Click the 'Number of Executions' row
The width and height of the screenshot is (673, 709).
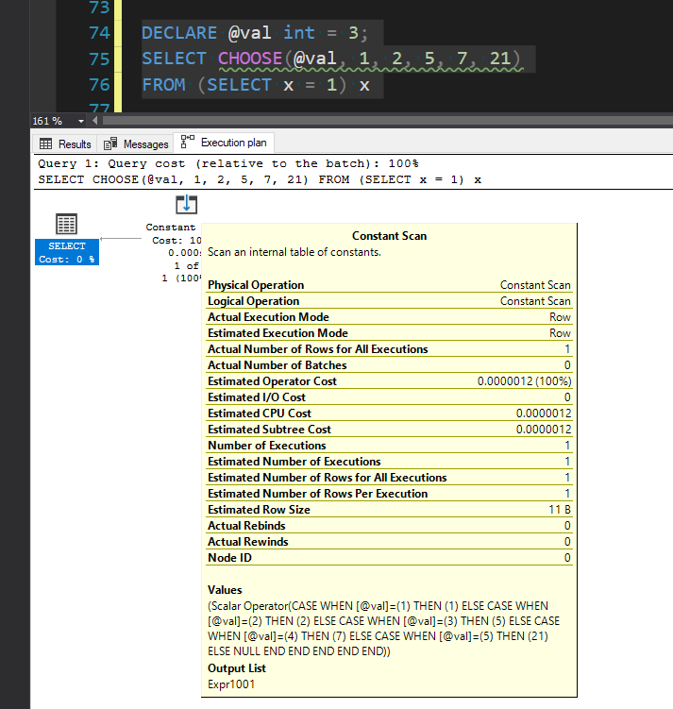(389, 446)
